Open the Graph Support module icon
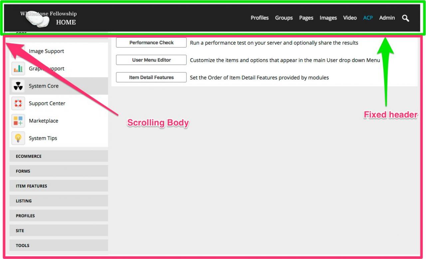The image size is (426, 259). (x=18, y=69)
